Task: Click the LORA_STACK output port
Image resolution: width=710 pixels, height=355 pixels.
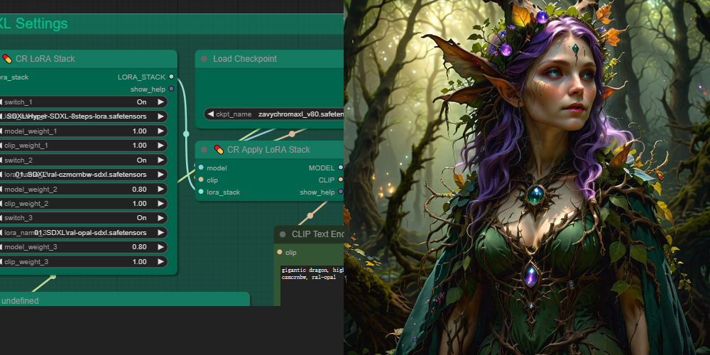Action: (171, 77)
